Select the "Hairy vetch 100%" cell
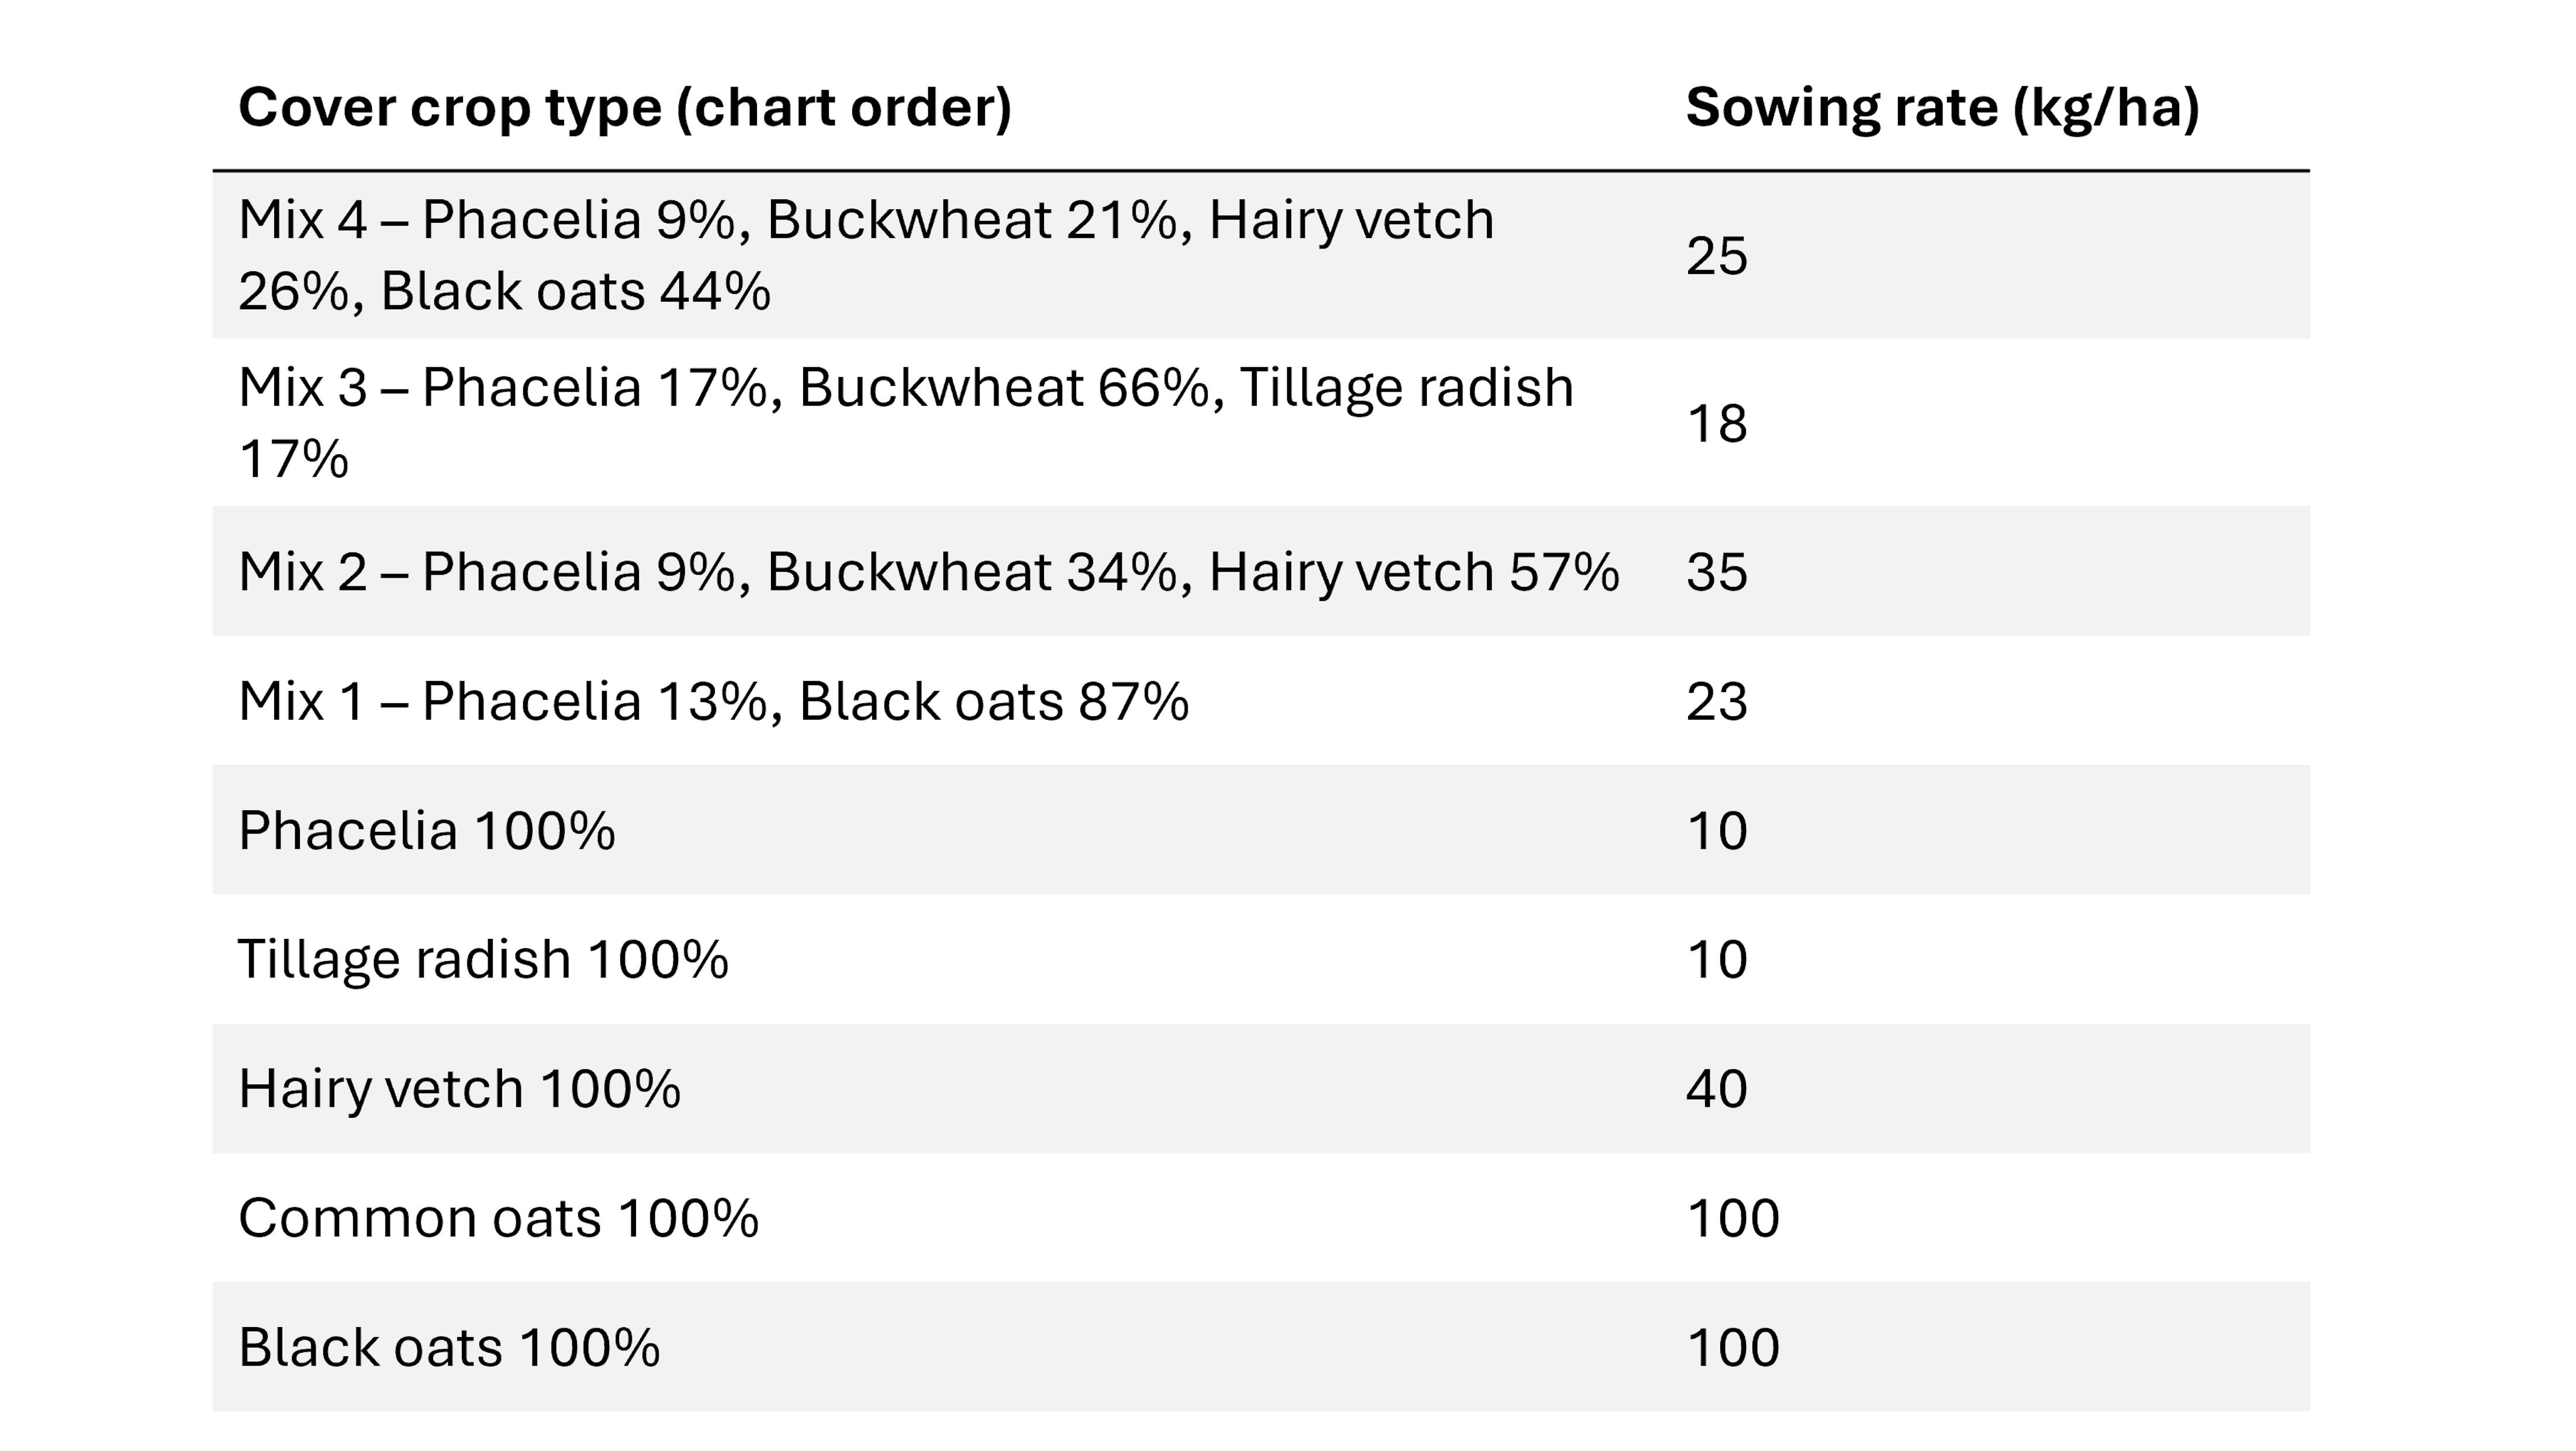Screen dimensions: 2576x1451 pyautogui.click(x=459, y=1088)
